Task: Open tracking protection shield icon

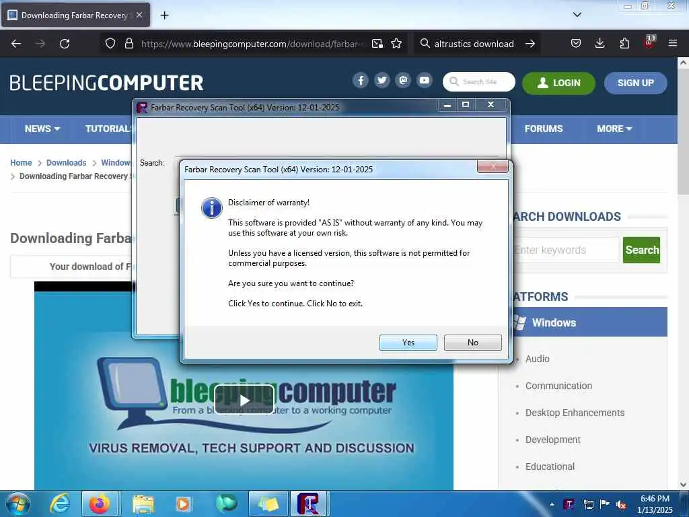Action: pyautogui.click(x=110, y=44)
